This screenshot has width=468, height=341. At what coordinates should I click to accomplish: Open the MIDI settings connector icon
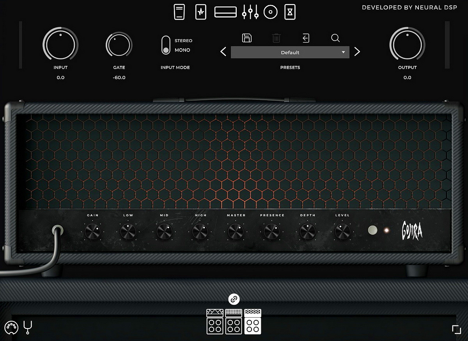11,328
